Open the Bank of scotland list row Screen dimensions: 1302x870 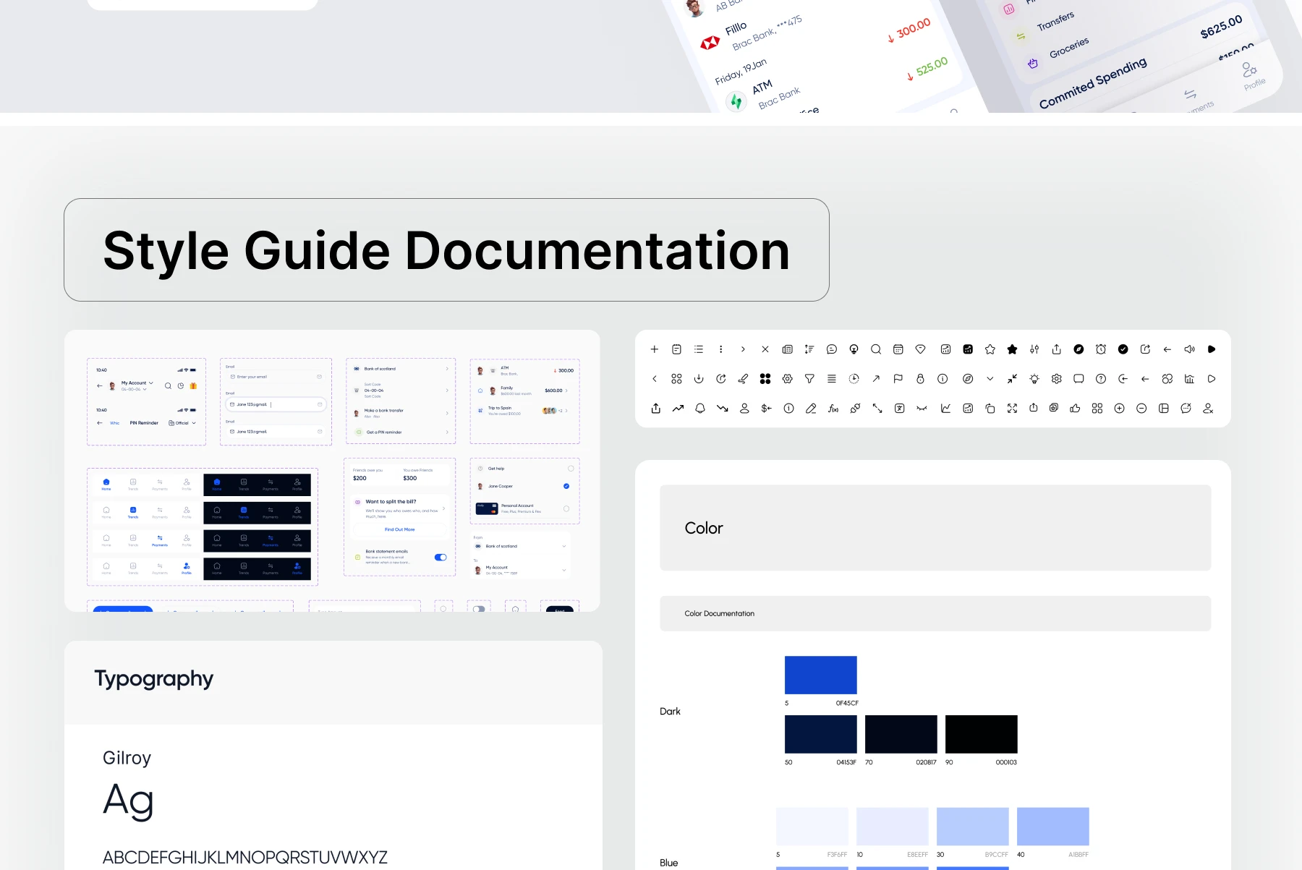point(401,369)
